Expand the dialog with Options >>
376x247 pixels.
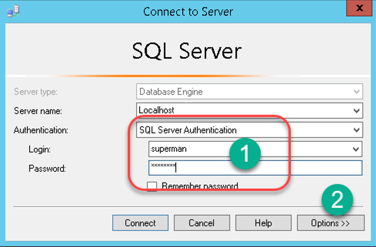click(x=330, y=223)
